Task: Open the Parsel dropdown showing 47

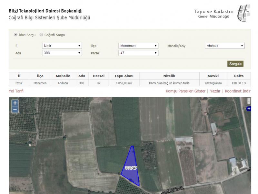Action: click(138, 53)
